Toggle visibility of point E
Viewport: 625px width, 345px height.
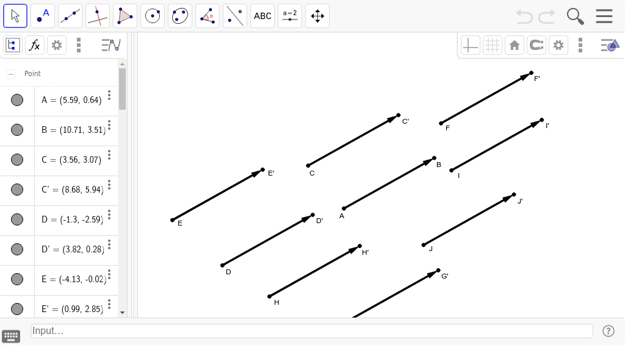click(x=16, y=279)
